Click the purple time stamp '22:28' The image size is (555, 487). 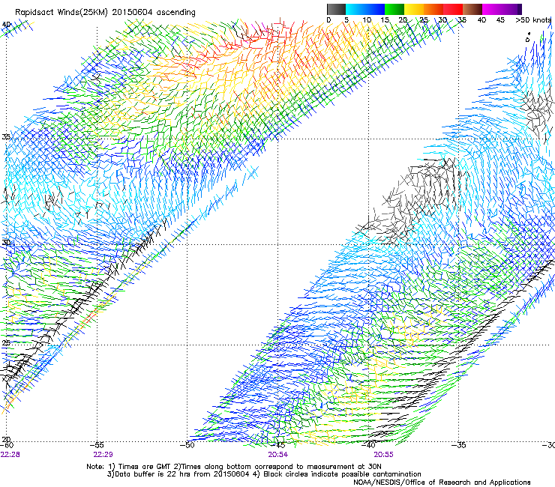(10, 455)
